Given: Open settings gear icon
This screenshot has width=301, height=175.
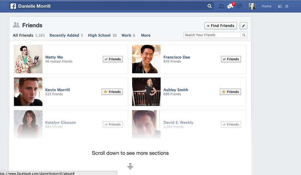Looking at the screenshot, I should (x=287, y=6).
